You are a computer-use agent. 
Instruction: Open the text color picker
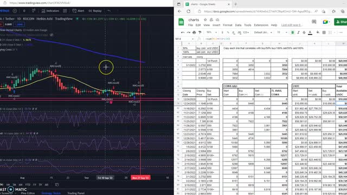[x=310, y=32]
